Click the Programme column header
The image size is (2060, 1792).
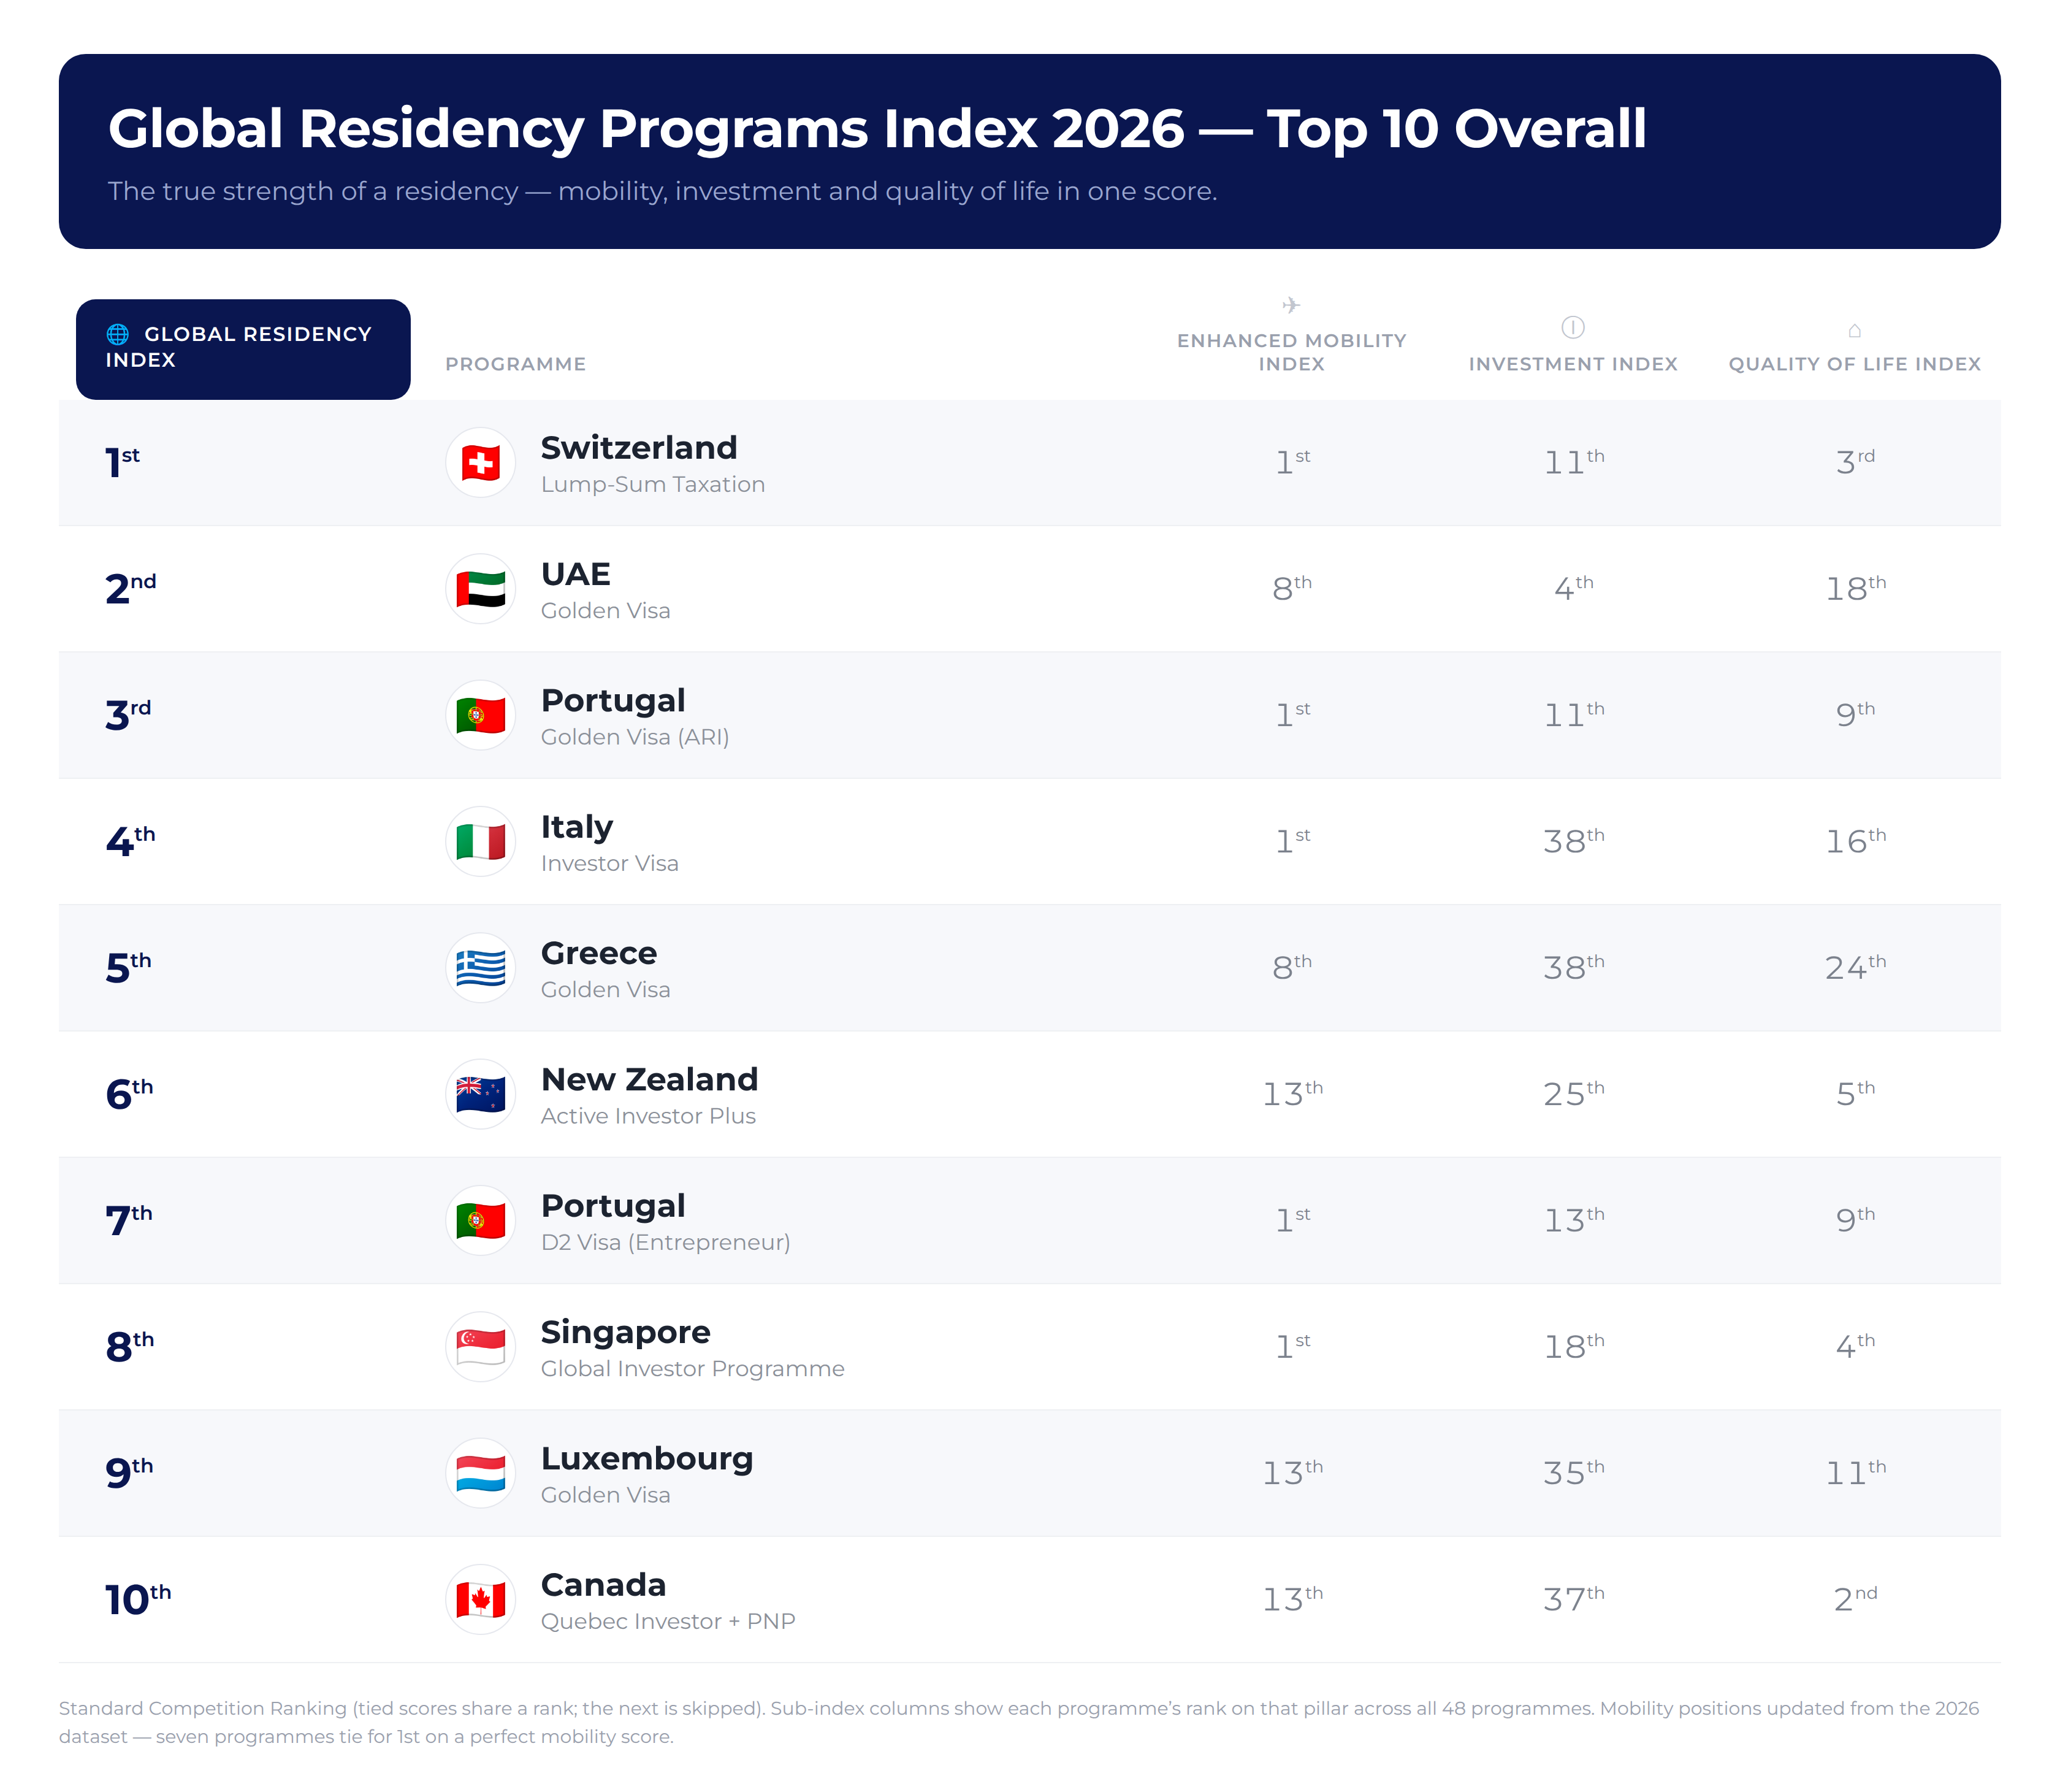coord(516,364)
